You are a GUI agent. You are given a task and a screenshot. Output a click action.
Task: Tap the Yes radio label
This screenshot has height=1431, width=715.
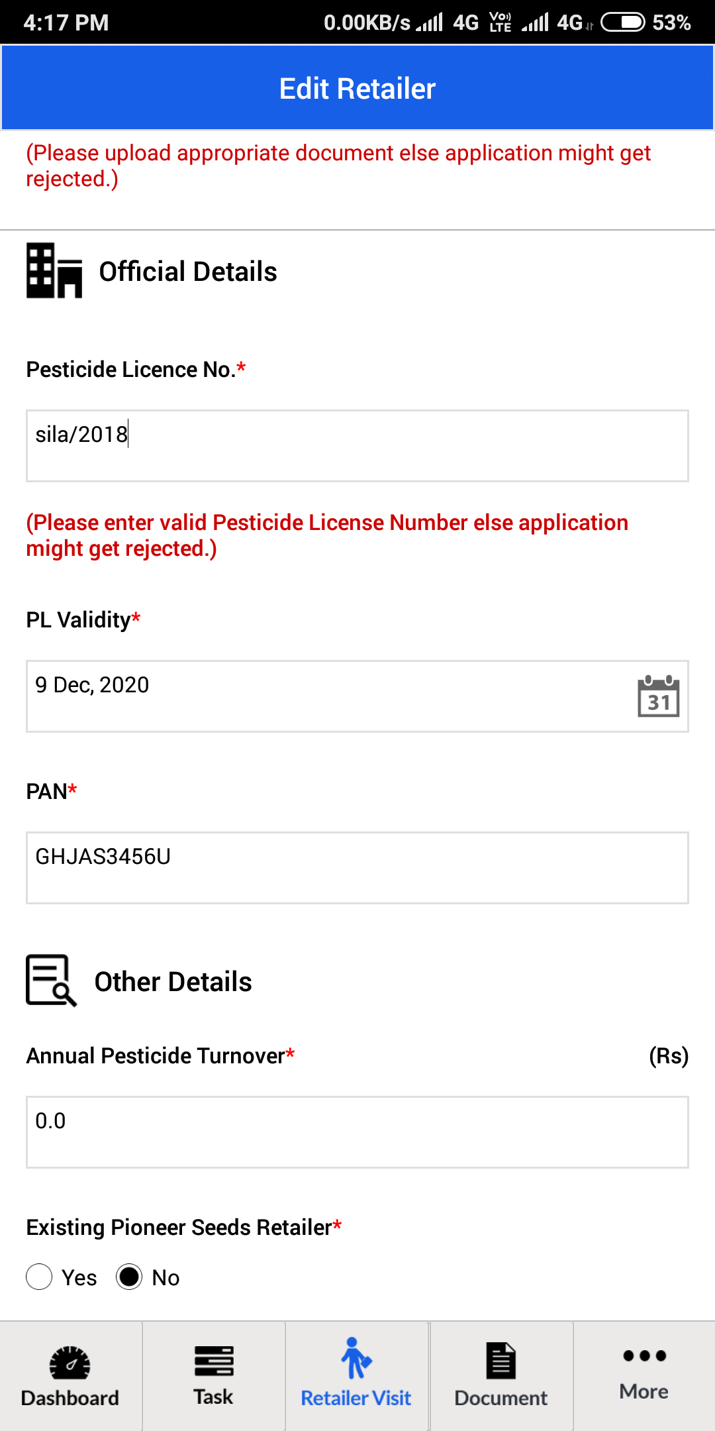[x=79, y=1277]
